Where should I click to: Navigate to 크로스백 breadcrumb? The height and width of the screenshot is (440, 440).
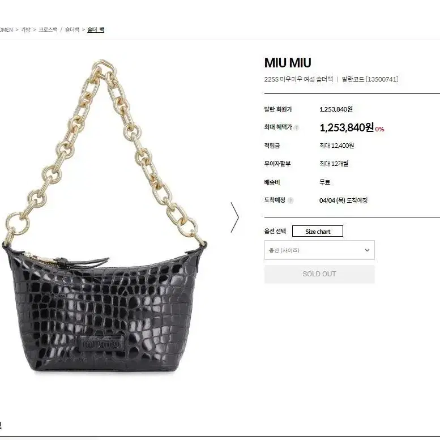(48, 30)
